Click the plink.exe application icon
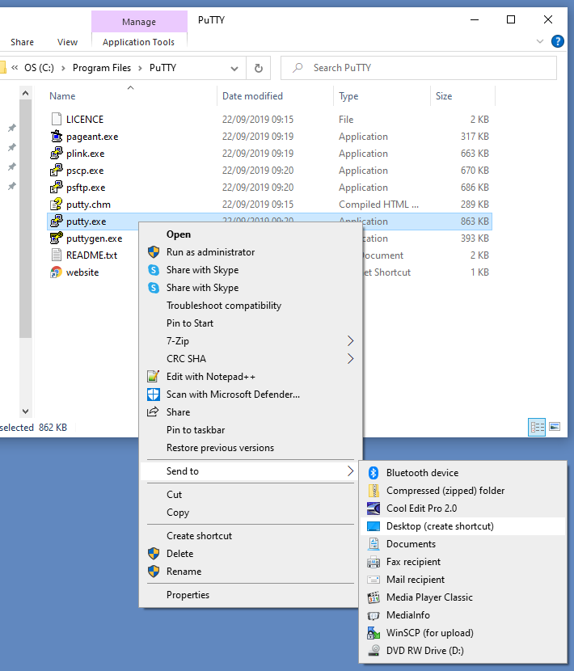The height and width of the screenshot is (671, 574). pyautogui.click(x=56, y=154)
